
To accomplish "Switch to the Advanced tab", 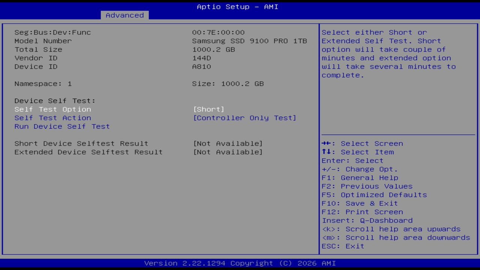I will point(124,15).
